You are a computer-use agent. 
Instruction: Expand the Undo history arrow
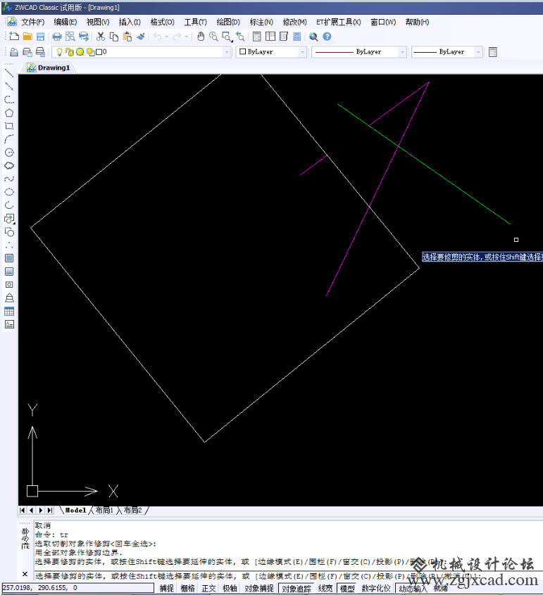click(166, 37)
